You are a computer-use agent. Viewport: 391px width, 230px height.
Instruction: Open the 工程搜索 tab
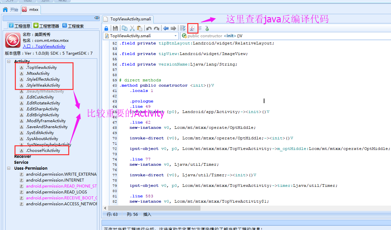[73, 26]
